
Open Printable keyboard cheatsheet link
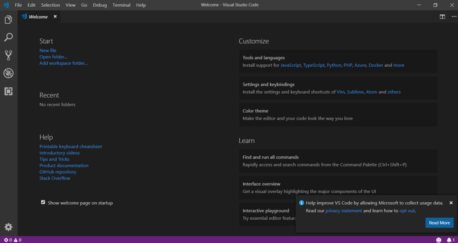tap(71, 146)
